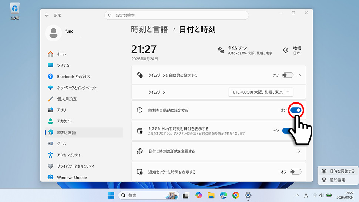Image resolution: width=359 pixels, height=202 pixels.
Task: Click the 通知センターに時間を表示する row icon
Action: coord(140,172)
